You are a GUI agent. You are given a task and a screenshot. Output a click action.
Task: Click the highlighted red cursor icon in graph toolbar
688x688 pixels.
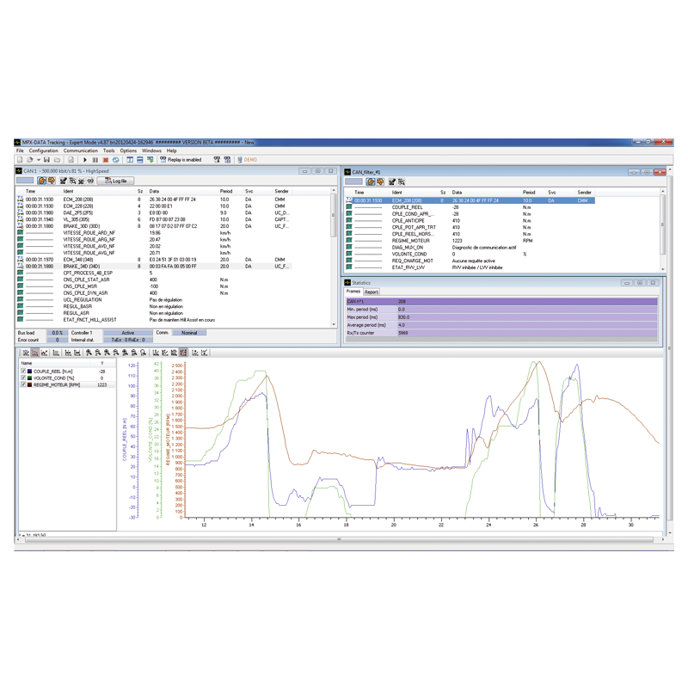click(x=183, y=353)
